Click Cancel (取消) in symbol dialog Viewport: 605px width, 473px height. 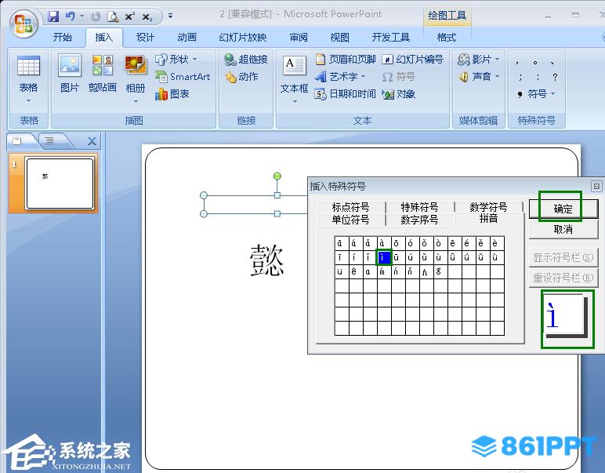coord(563,229)
